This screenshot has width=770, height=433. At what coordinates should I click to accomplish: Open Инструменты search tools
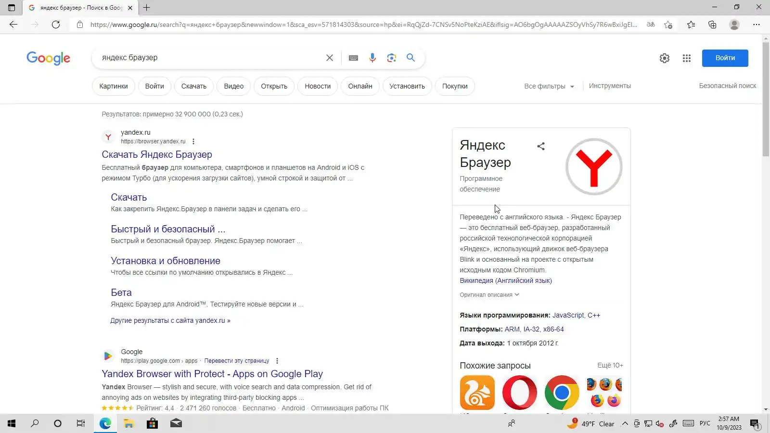point(610,86)
